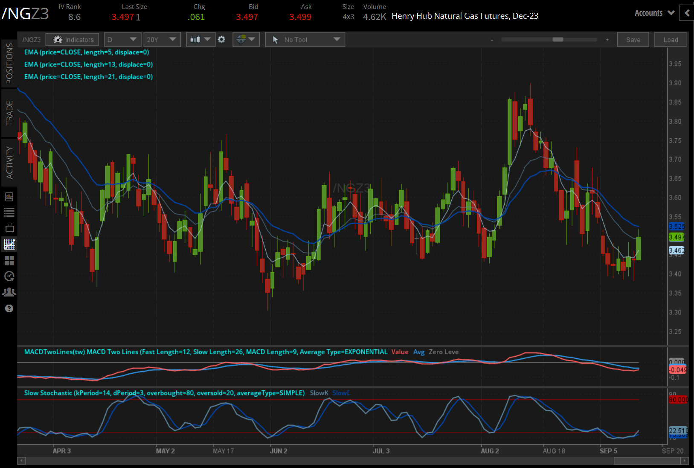Open the 20Y range dropdown

coord(162,40)
